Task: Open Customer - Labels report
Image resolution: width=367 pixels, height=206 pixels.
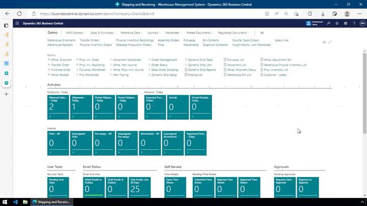Action: [x=273, y=75]
